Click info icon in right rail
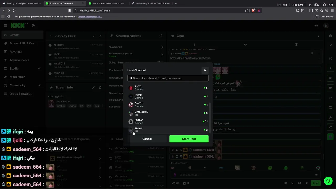The image size is (336, 189). 330,36
